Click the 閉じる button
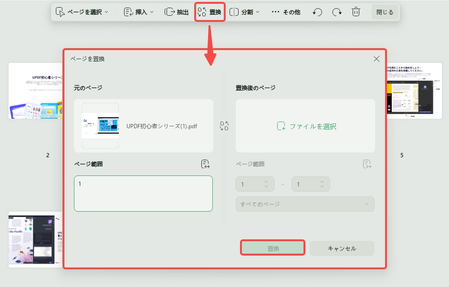This screenshot has height=287, width=449. [x=385, y=12]
